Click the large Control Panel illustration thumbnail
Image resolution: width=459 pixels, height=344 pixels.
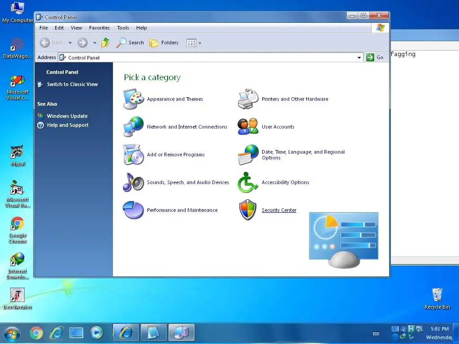point(344,240)
